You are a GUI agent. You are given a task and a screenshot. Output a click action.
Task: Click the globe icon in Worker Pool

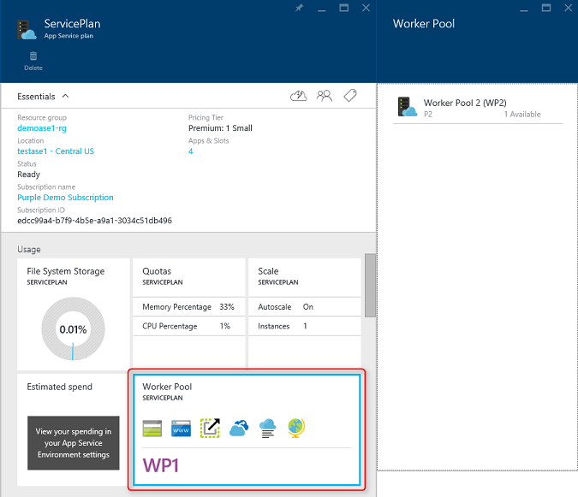pos(296,429)
